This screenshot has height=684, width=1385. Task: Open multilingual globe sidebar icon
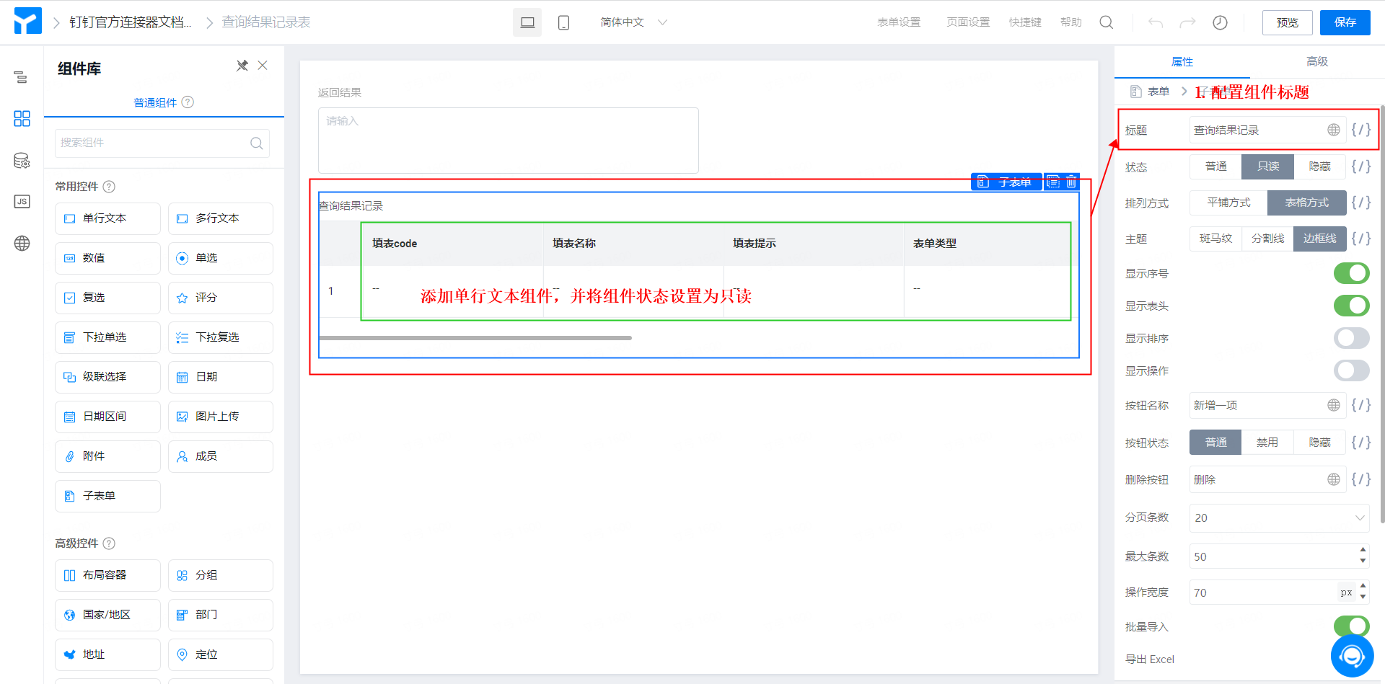click(x=22, y=244)
